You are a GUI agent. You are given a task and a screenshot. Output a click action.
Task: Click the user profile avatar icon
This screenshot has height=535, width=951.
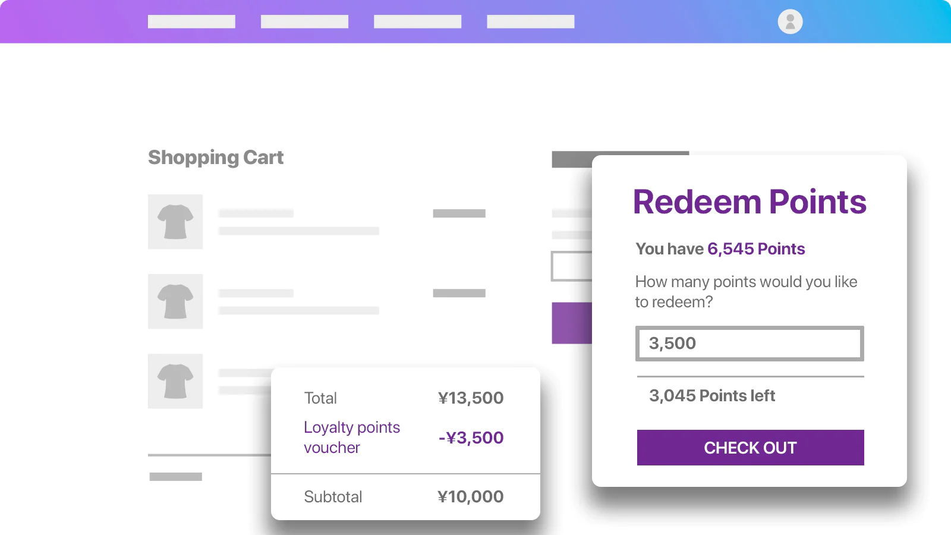point(789,21)
